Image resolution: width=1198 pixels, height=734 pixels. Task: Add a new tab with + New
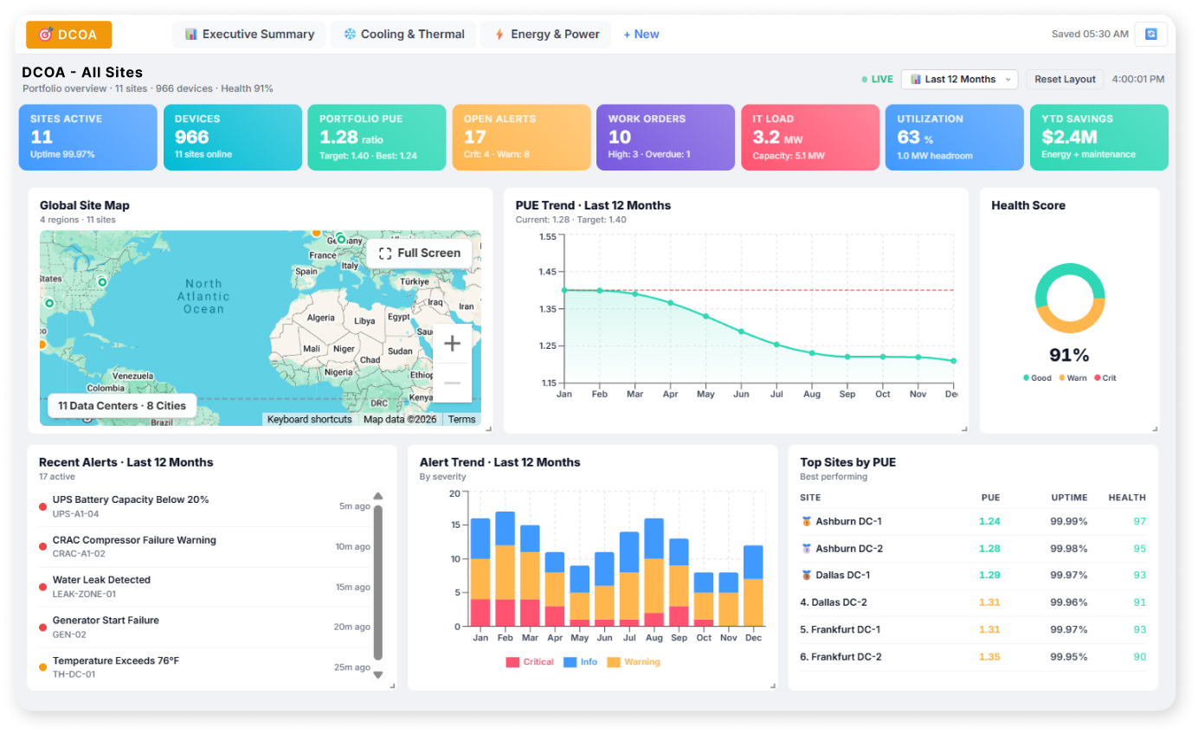(x=641, y=35)
